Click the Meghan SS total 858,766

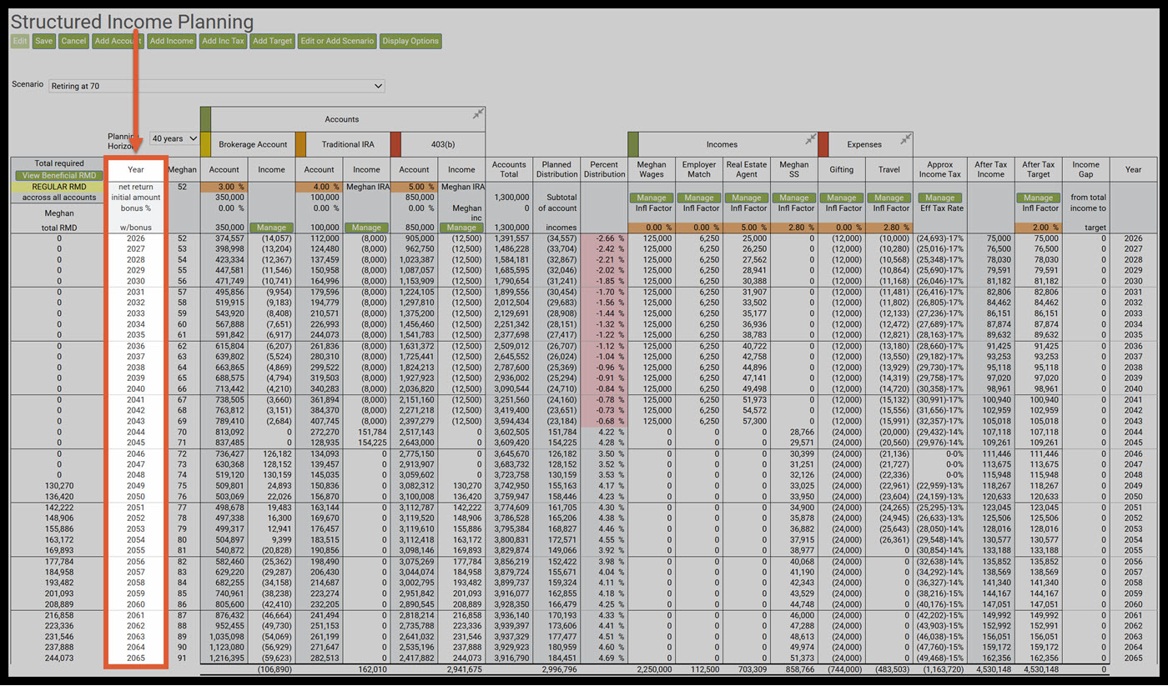(x=799, y=669)
